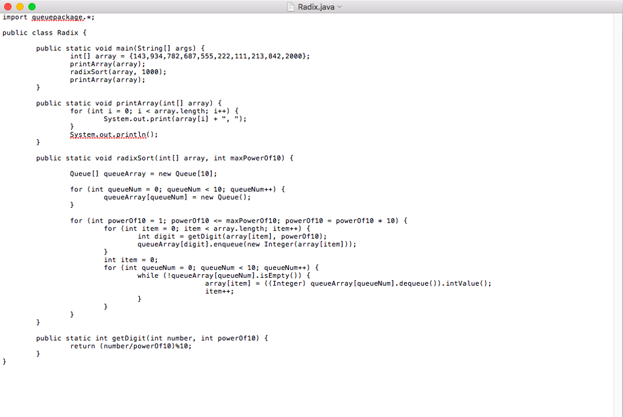Image resolution: width=623 pixels, height=417 pixels.
Task: Click the red close traffic light
Action: pyautogui.click(x=7, y=7)
